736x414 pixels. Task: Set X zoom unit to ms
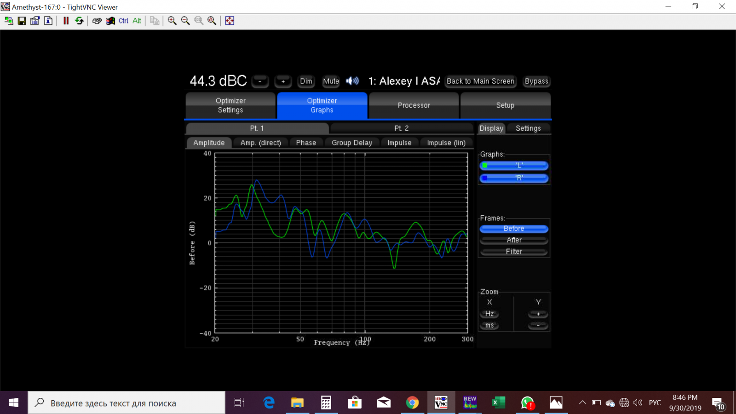click(x=489, y=325)
